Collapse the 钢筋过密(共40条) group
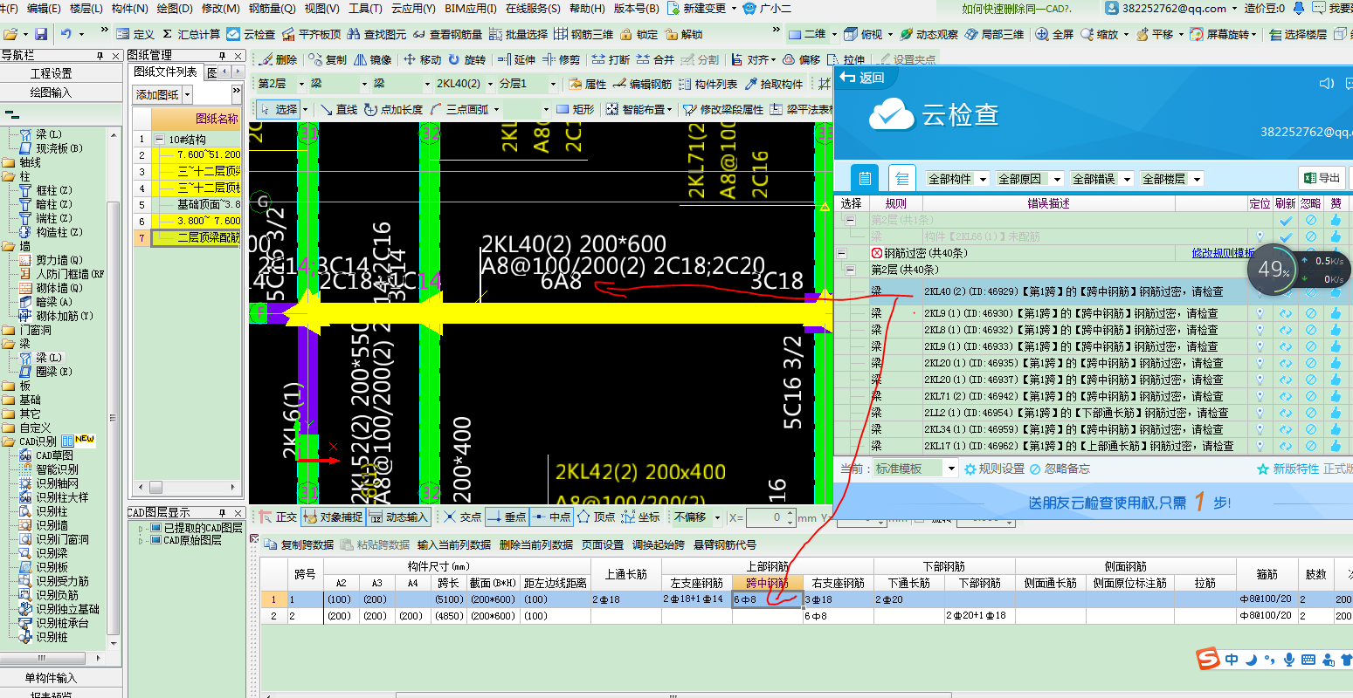Image resolution: width=1353 pixels, height=698 pixels. pyautogui.click(x=842, y=253)
